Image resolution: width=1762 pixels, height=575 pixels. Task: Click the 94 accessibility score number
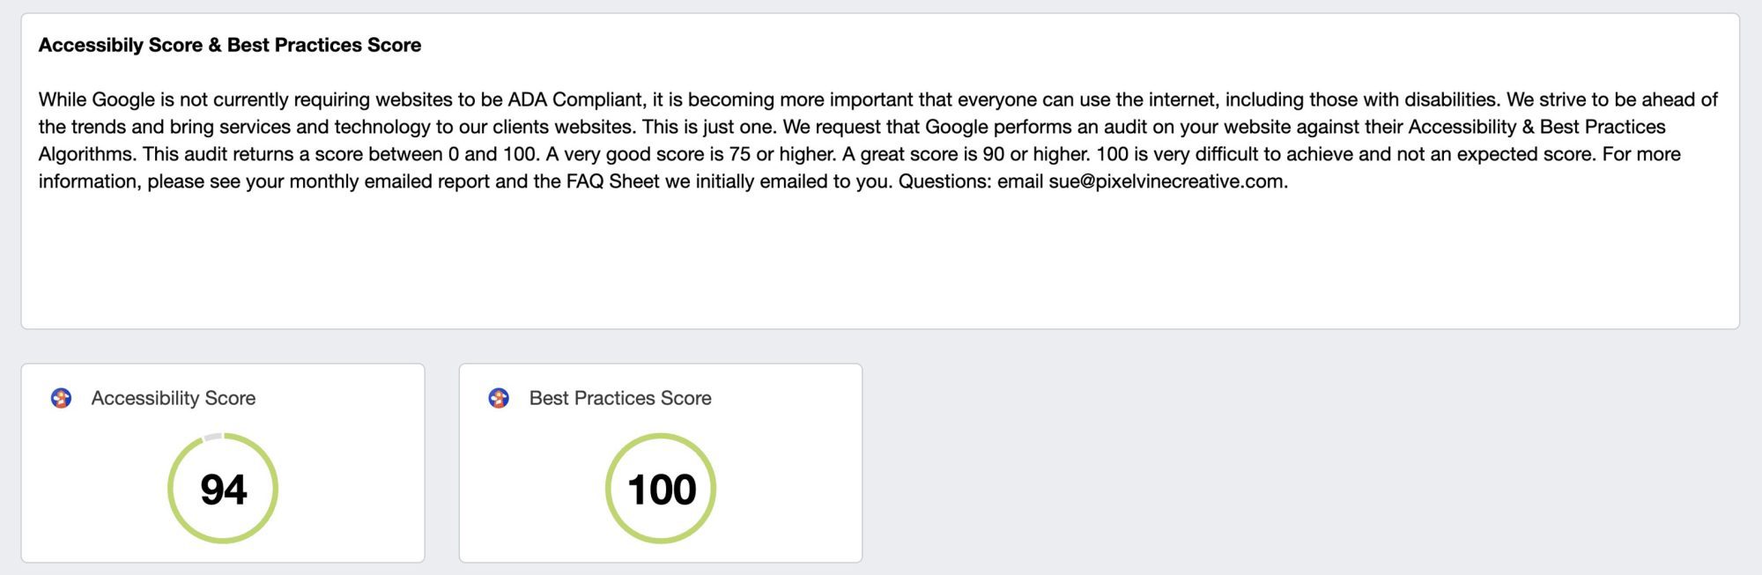coord(223,490)
